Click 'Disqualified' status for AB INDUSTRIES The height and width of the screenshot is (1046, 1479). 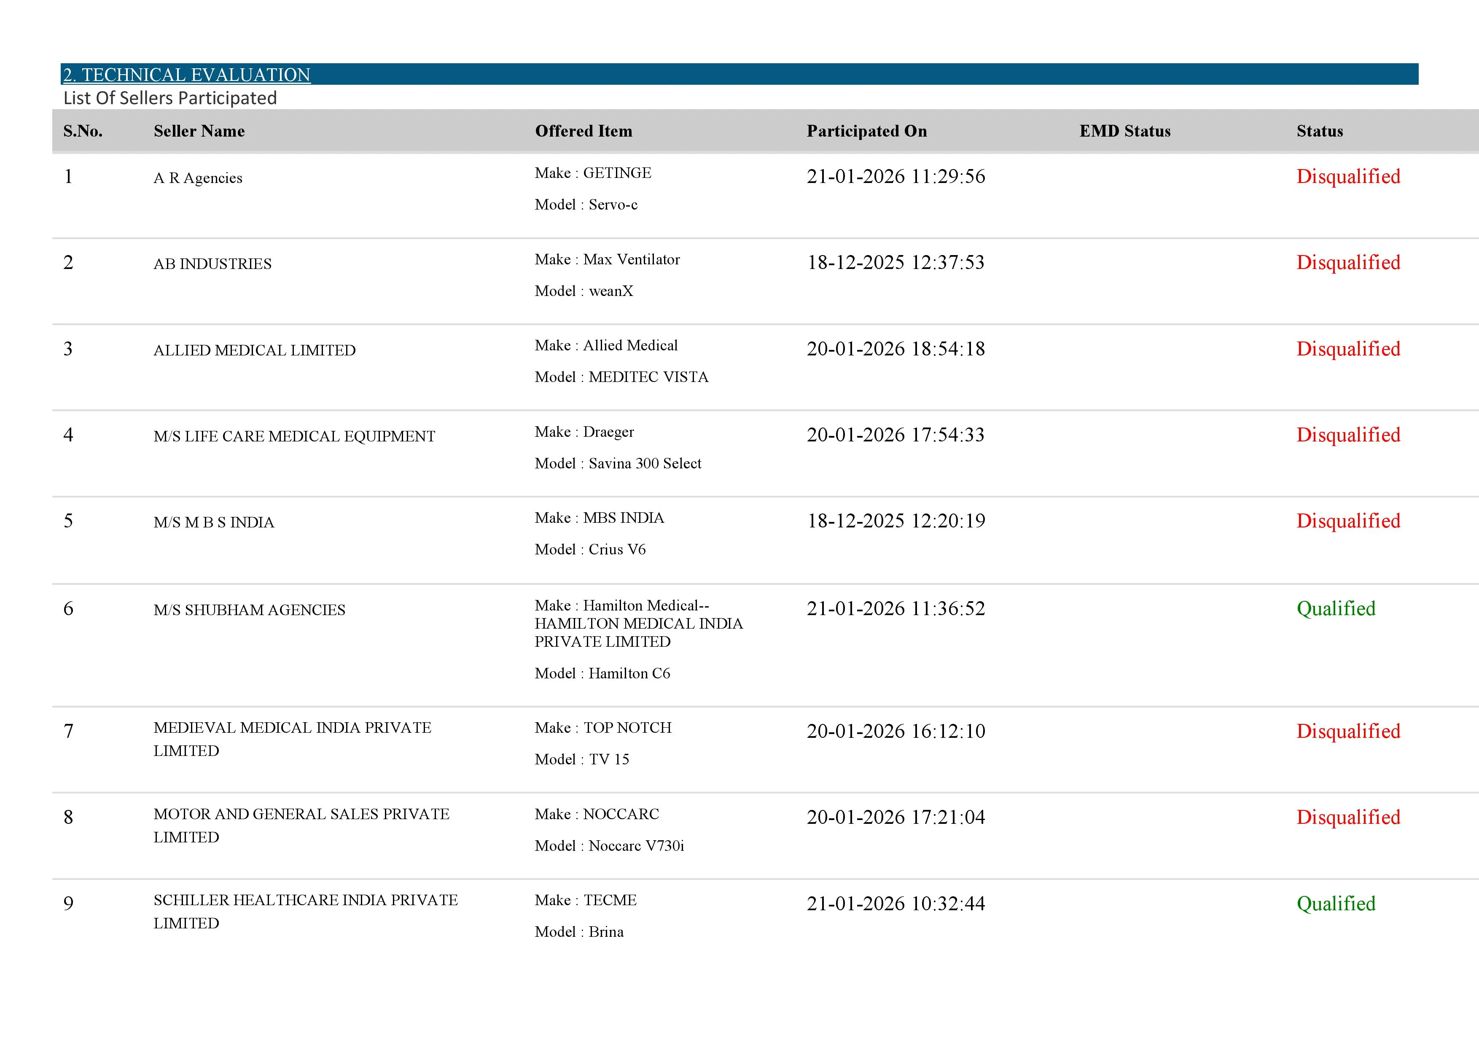click(x=1348, y=263)
